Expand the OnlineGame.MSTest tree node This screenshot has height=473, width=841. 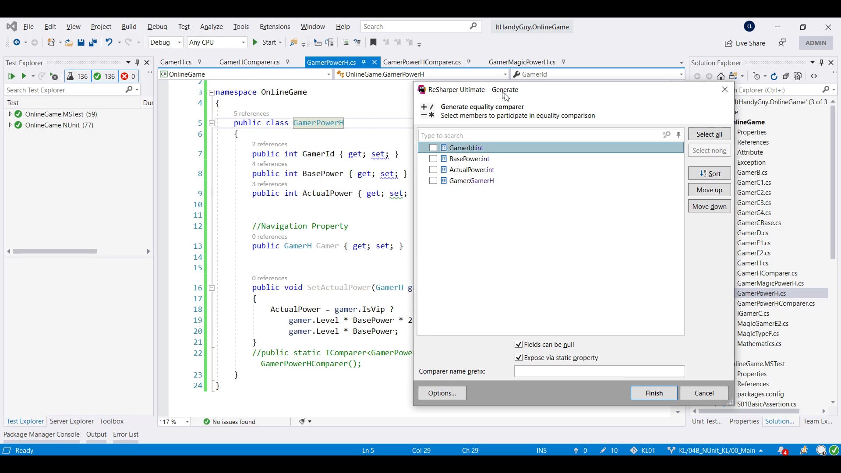(x=10, y=114)
